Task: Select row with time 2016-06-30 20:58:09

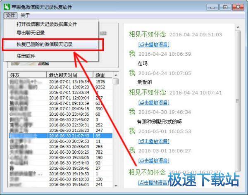Action: point(61,147)
